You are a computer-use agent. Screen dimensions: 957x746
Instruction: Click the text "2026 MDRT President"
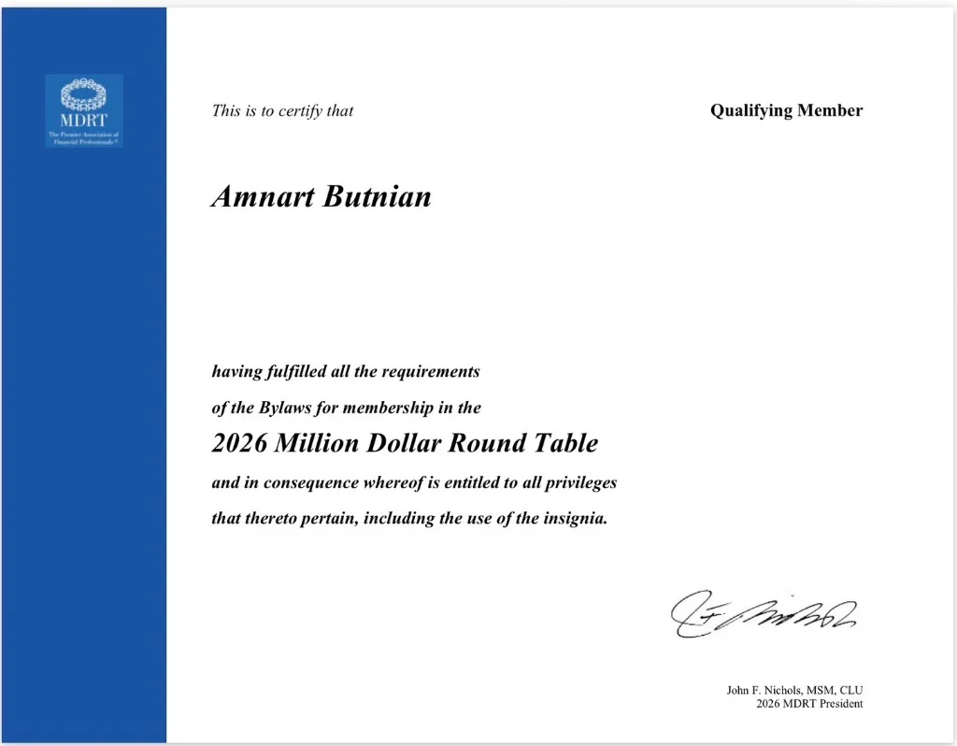[809, 704]
